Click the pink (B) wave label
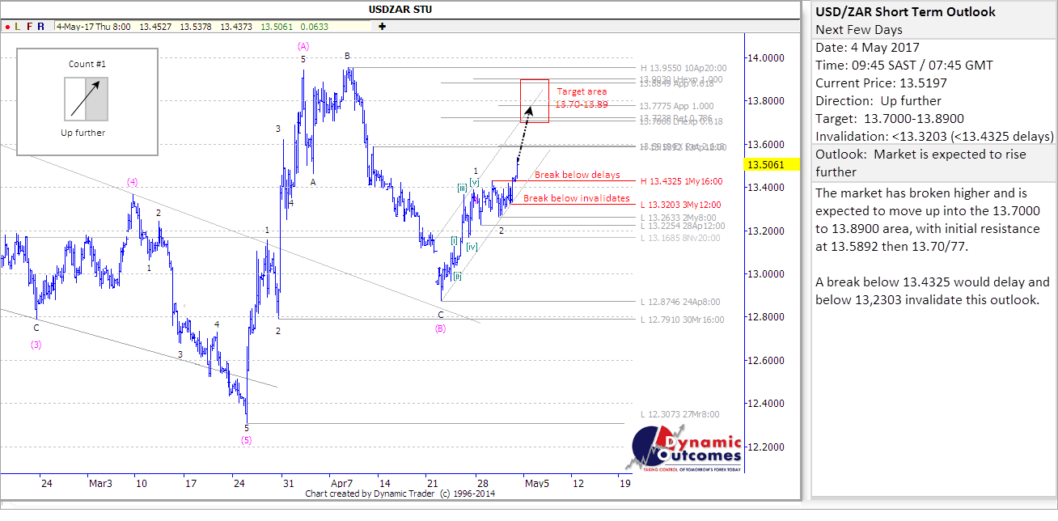Viewport: 1058px width, 521px height. (x=440, y=328)
